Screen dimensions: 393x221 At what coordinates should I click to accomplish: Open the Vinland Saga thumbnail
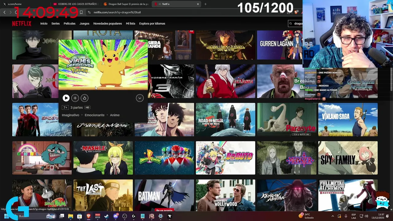pos(348,119)
